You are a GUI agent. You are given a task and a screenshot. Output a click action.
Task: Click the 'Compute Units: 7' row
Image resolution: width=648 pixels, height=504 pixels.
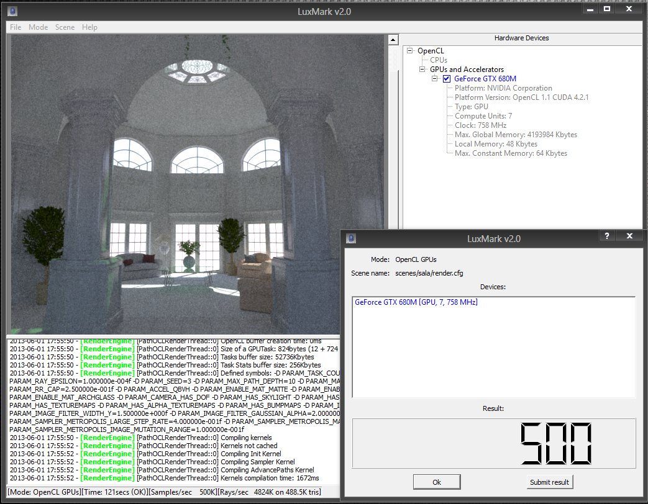click(x=483, y=116)
